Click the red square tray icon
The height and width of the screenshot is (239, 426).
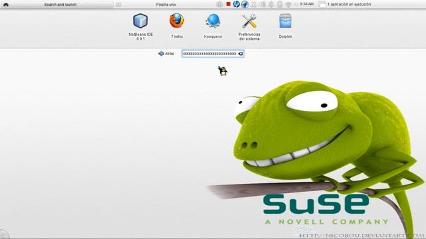228,4
